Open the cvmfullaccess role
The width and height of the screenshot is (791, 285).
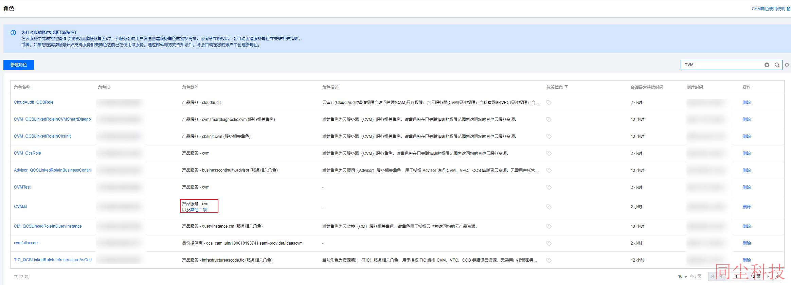pyautogui.click(x=26, y=243)
